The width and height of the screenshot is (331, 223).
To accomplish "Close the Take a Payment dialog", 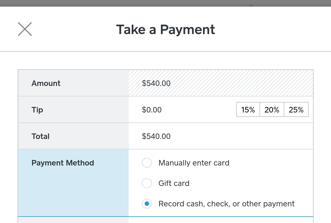I will [x=25, y=29].
